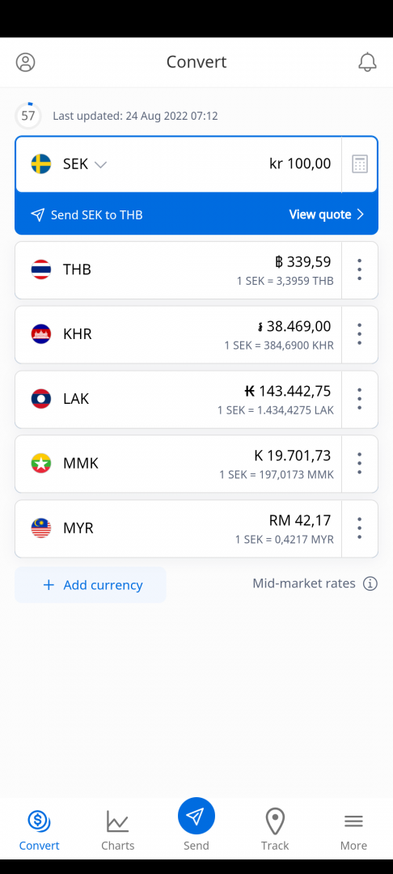Viewport: 393px width, 874px height.
Task: Click View quote chevron link
Action: coord(327,214)
